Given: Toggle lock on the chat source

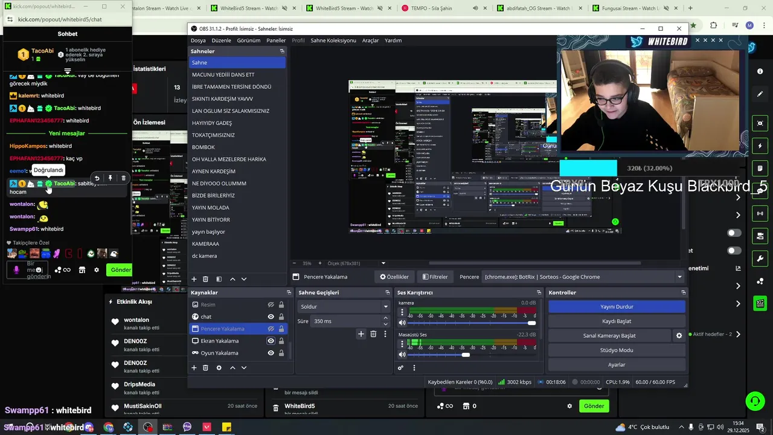Looking at the screenshot, I should (281, 317).
